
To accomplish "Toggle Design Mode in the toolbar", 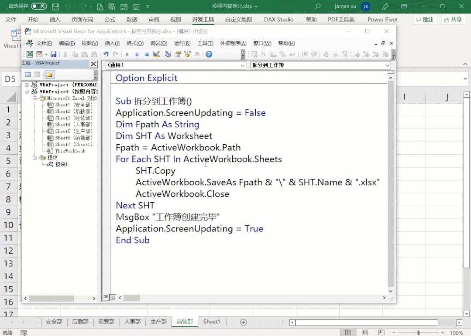I will pos(156,54).
